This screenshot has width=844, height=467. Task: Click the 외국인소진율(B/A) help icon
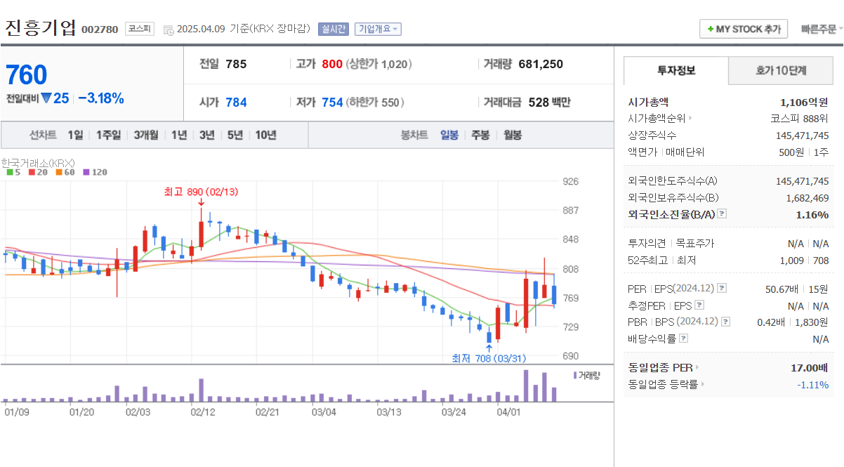pyautogui.click(x=720, y=213)
